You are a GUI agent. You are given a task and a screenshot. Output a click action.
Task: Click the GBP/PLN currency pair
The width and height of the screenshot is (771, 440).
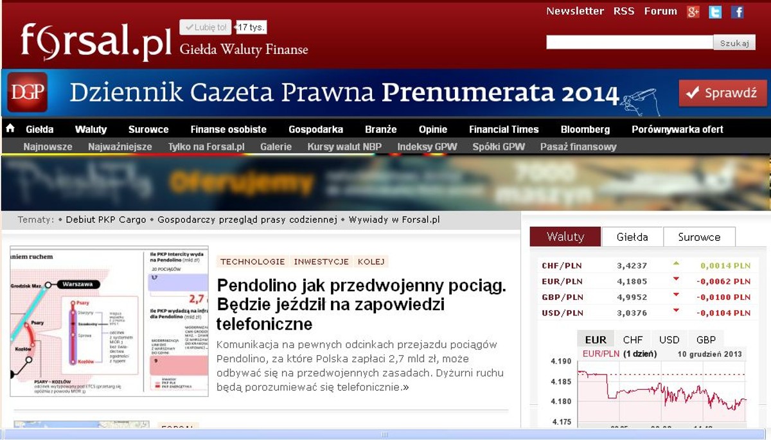(x=562, y=297)
